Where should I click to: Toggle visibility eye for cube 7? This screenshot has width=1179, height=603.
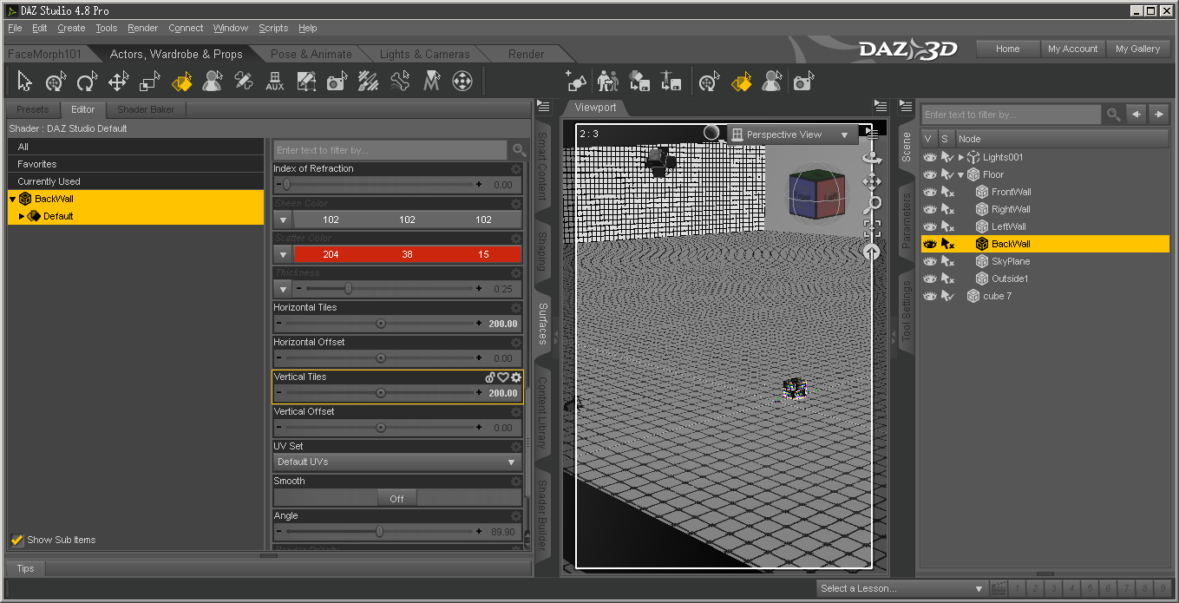click(x=930, y=296)
